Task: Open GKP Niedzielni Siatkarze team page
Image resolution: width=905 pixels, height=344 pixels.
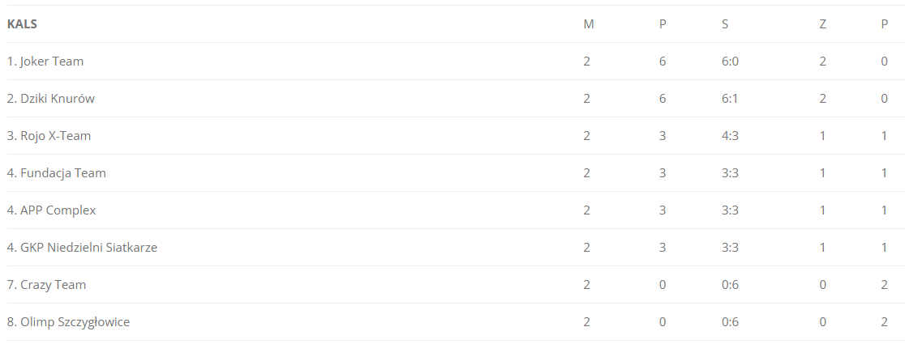Action: pyautogui.click(x=88, y=248)
